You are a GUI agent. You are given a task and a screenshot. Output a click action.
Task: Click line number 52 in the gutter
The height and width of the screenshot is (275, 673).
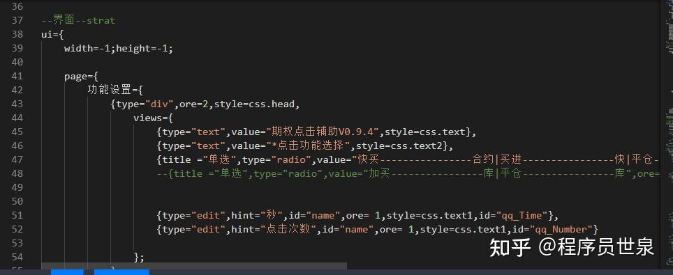click(17, 229)
